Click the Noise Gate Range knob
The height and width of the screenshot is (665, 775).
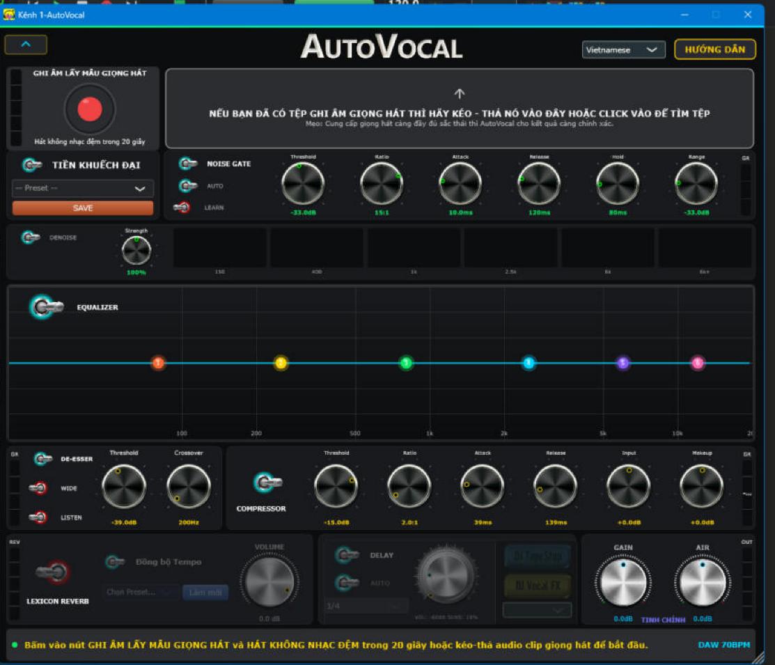pyautogui.click(x=696, y=183)
